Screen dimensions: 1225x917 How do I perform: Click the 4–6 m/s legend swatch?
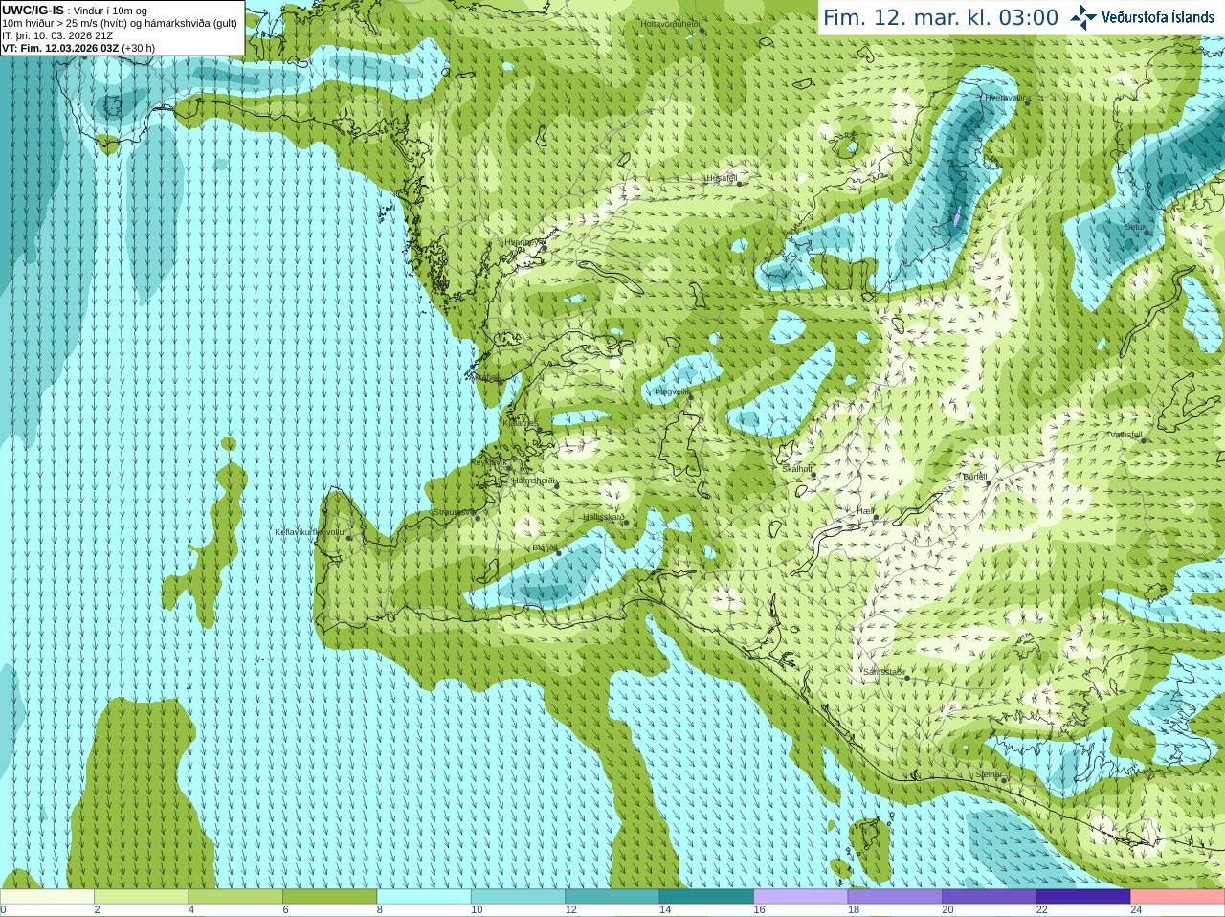point(235,897)
